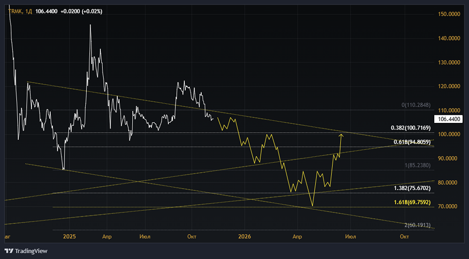Click the first Апр label on time axis
469x259 pixels.
click(107, 236)
